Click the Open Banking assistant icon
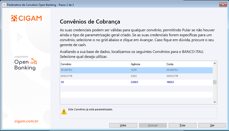This screenshot has width=229, height=131. click(x=34, y=61)
